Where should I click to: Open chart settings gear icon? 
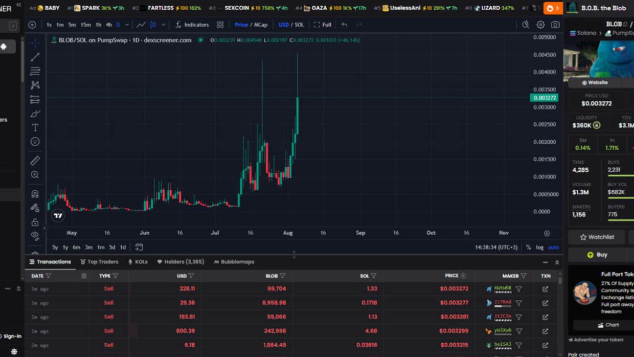click(x=540, y=25)
